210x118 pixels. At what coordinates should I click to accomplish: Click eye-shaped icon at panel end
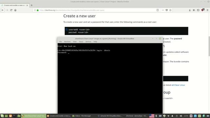tap(208, 116)
